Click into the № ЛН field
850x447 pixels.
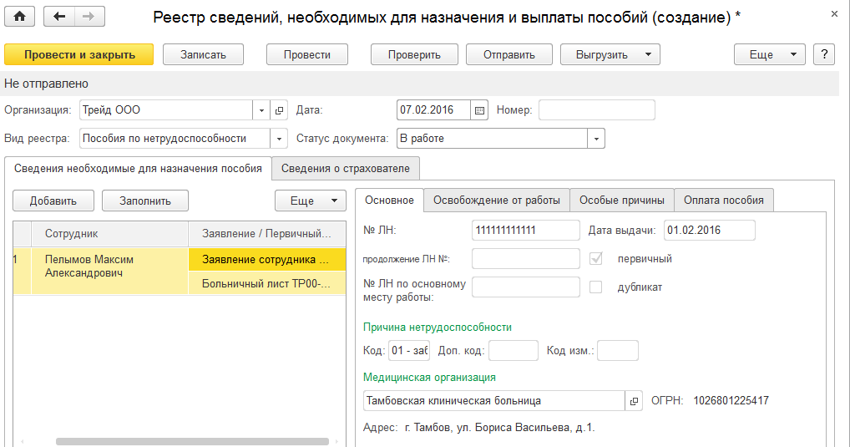525,230
